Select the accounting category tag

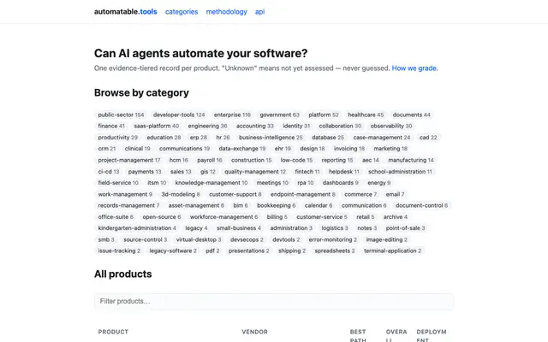(x=255, y=126)
